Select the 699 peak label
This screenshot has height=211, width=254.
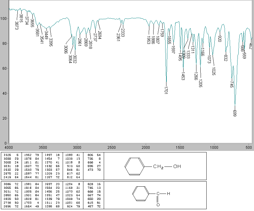pos(235,113)
